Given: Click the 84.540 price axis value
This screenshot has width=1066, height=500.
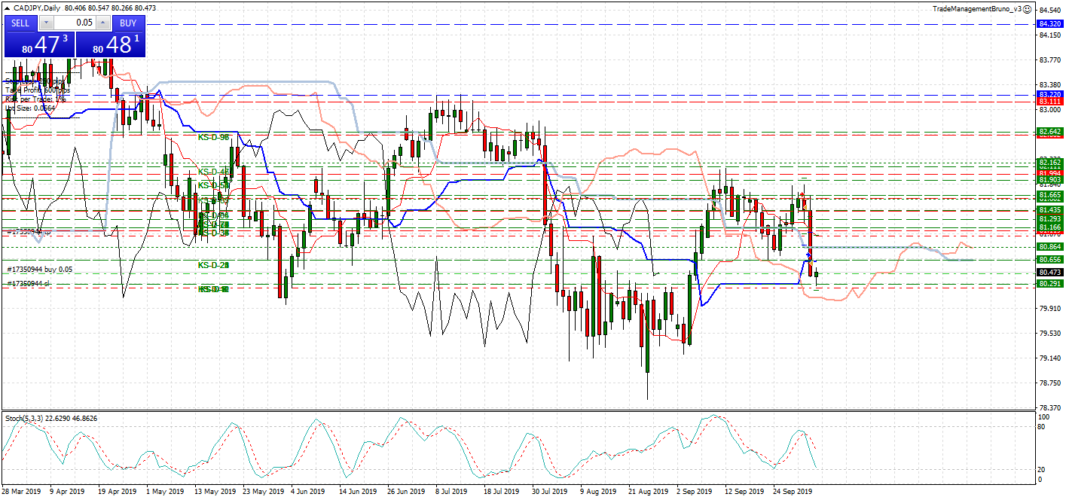Looking at the screenshot, I should coord(1050,11).
